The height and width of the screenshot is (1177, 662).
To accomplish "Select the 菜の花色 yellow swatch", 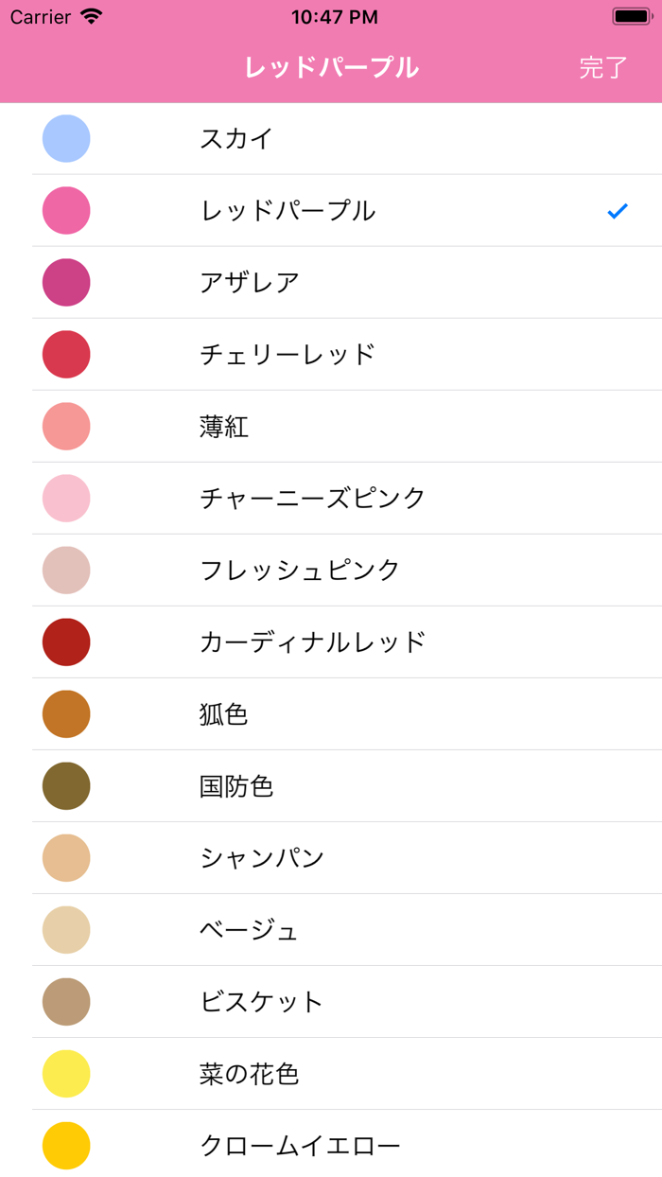I will pyautogui.click(x=66, y=1074).
